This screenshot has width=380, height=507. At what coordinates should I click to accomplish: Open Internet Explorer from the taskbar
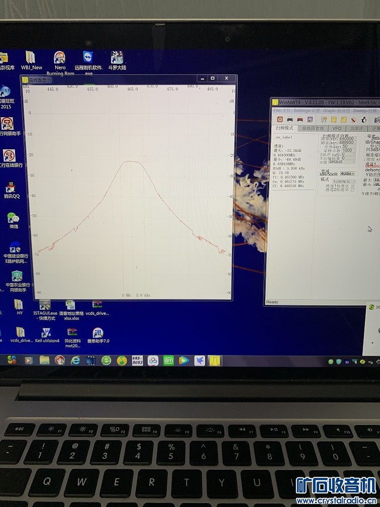click(75, 360)
